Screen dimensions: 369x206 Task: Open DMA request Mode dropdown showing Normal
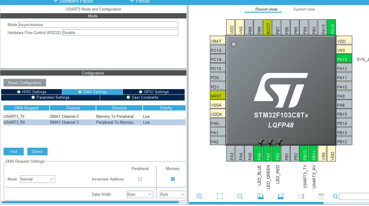38,179
